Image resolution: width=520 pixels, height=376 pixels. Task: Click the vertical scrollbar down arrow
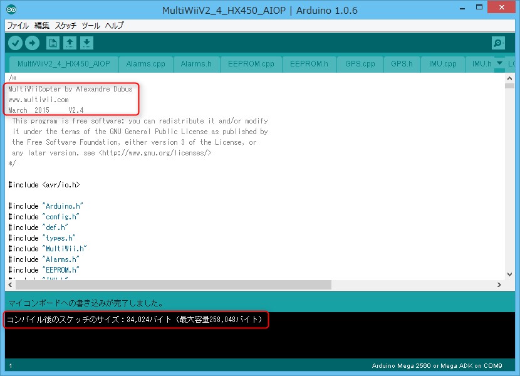[x=509, y=274]
